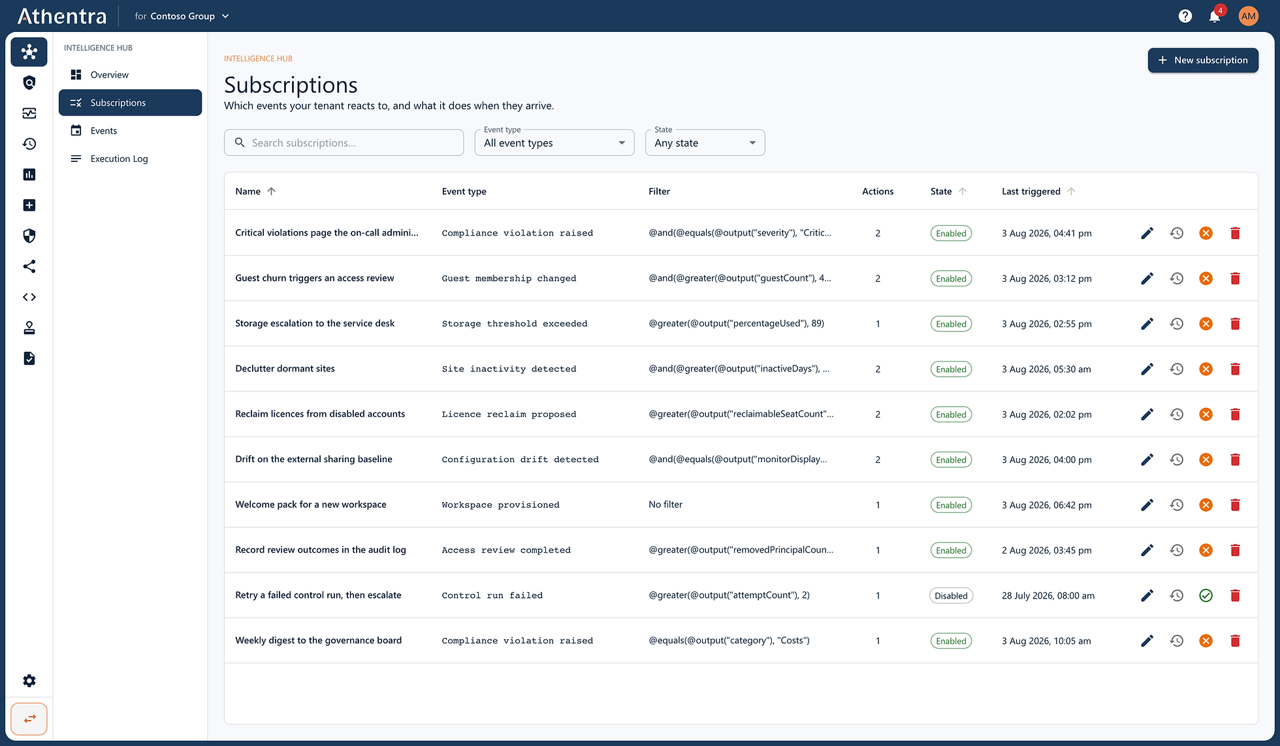Open the Event type dropdown

pyautogui.click(x=554, y=143)
